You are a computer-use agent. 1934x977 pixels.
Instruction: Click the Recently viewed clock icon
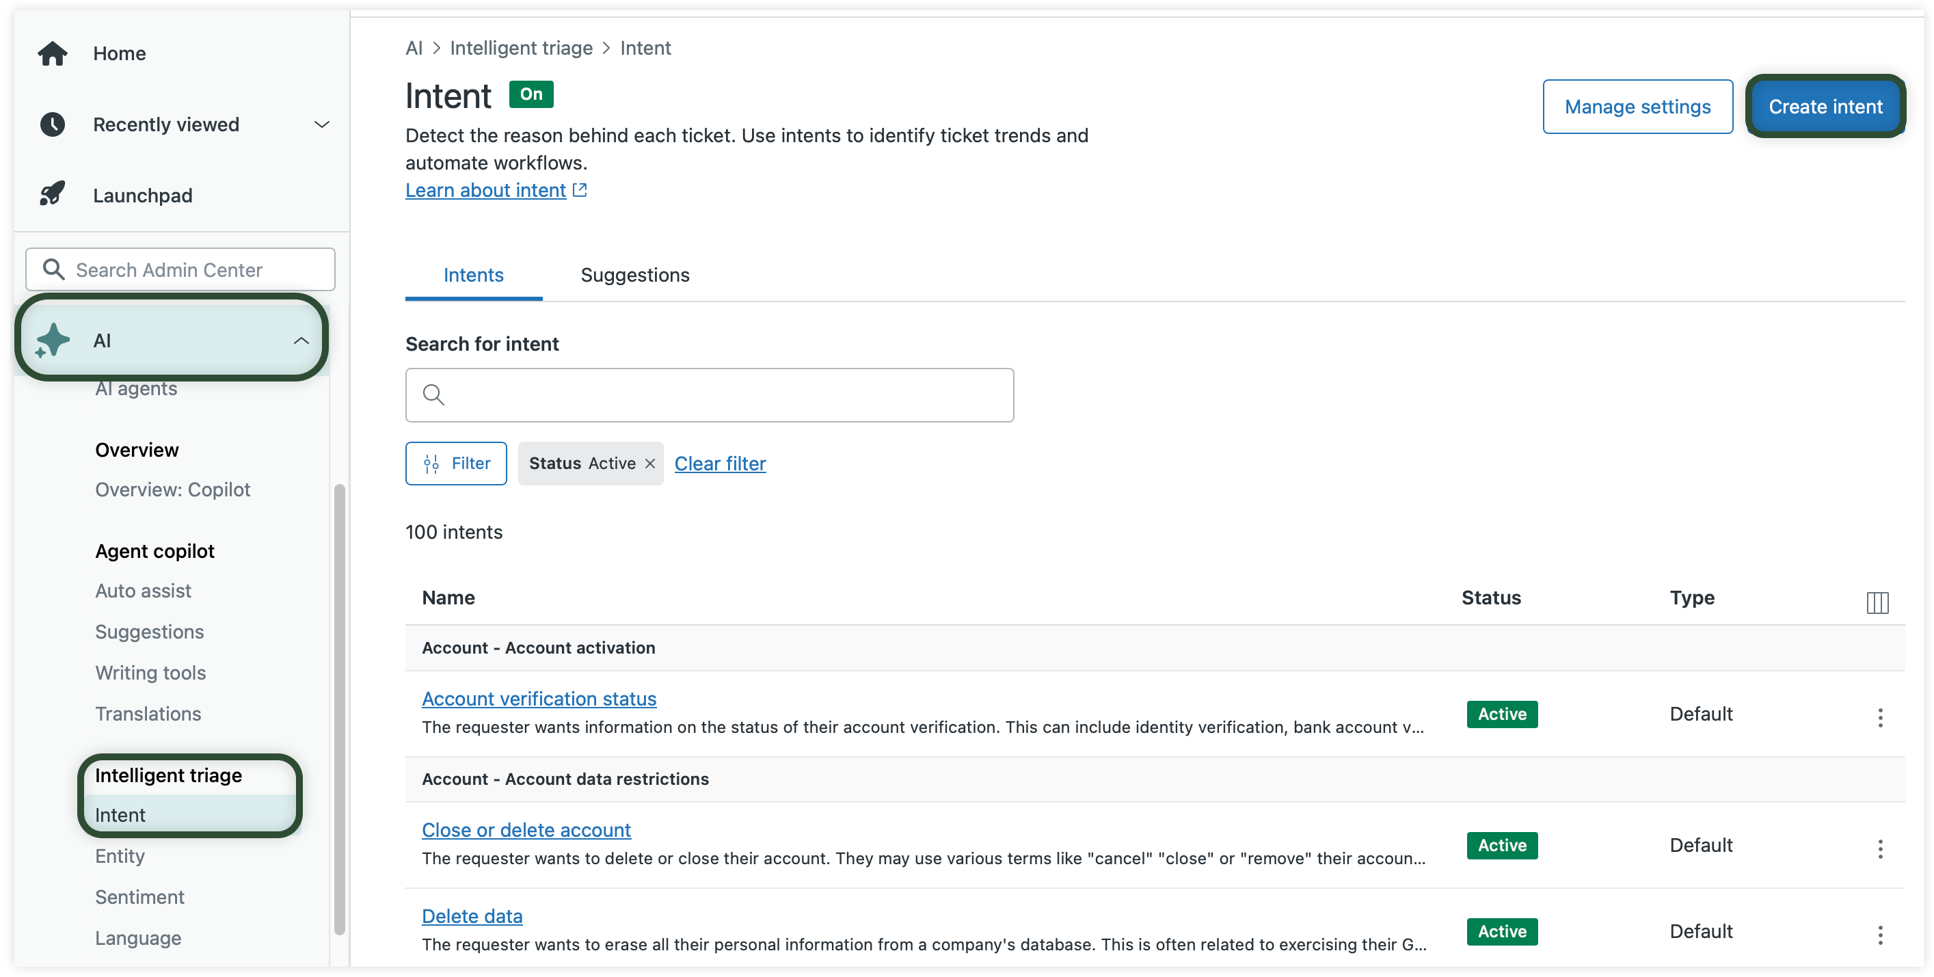pyautogui.click(x=53, y=124)
